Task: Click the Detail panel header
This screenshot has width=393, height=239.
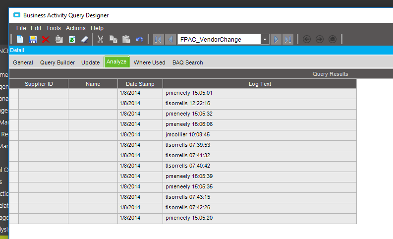Action: 201,50
